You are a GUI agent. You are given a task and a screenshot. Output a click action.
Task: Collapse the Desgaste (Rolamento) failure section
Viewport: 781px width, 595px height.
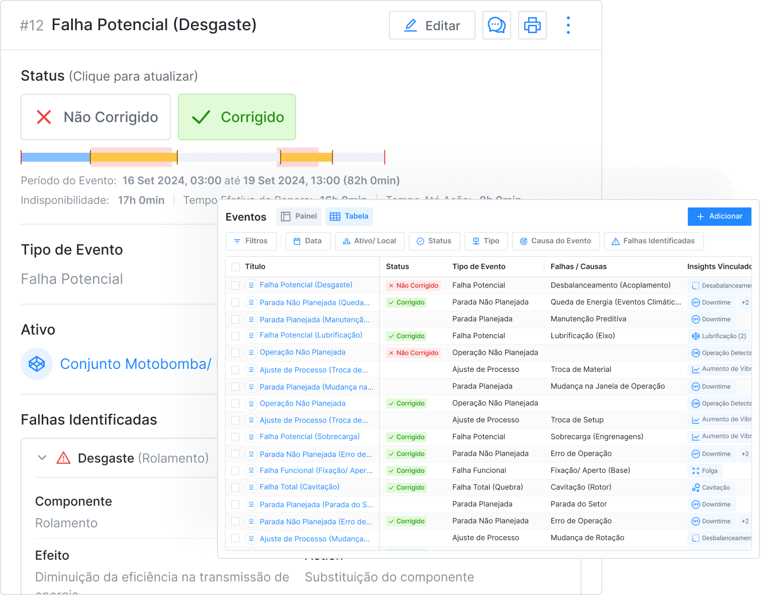pos(42,458)
